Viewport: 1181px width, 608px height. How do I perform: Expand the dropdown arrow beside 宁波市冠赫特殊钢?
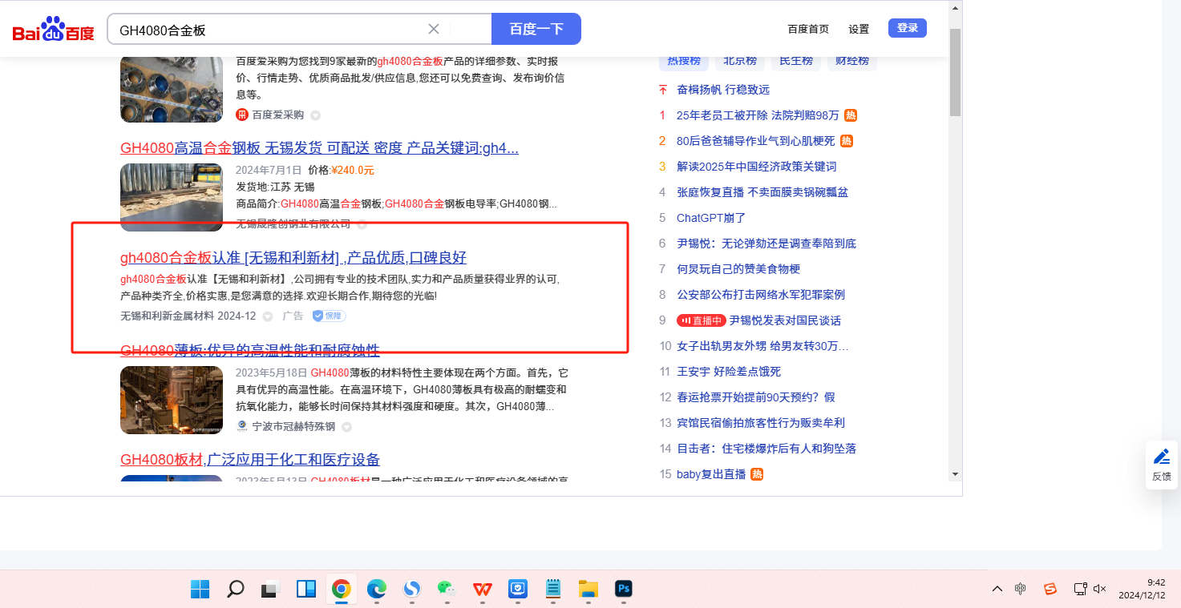[x=346, y=427]
